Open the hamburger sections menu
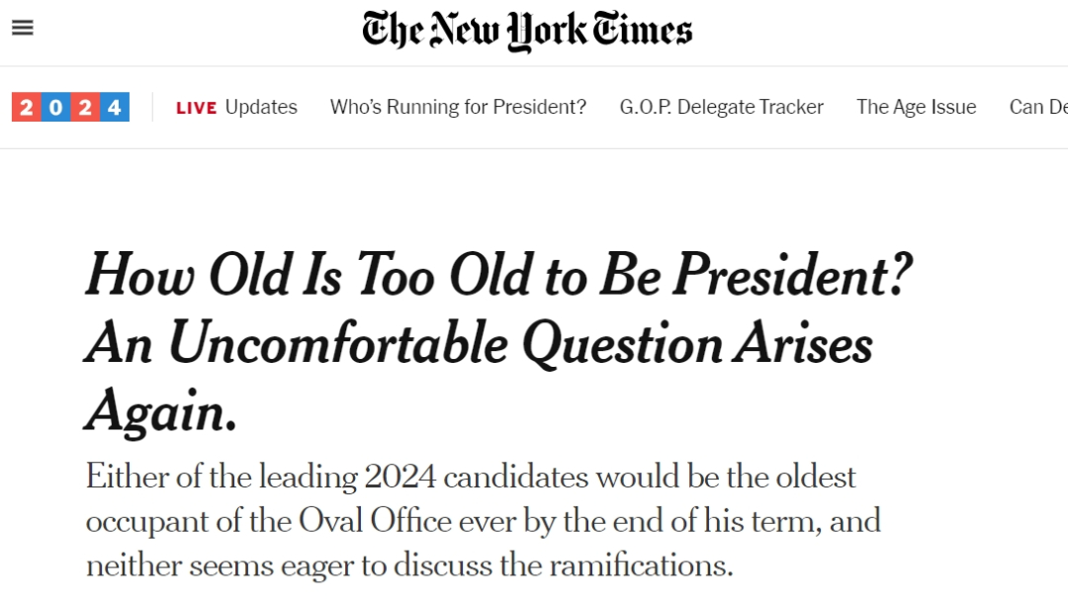The height and width of the screenshot is (615, 1068). [x=23, y=28]
